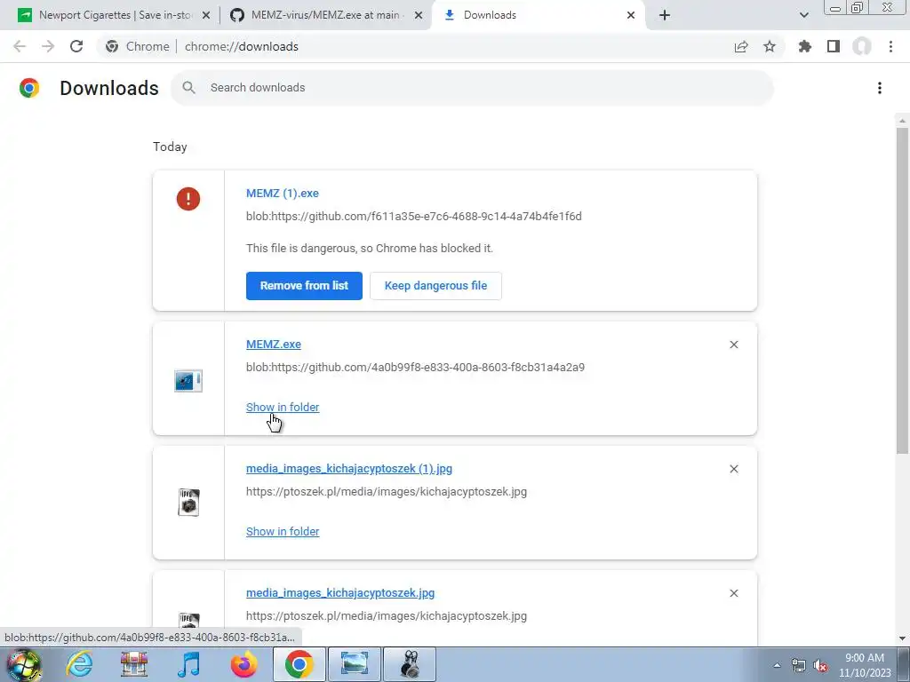
Task: Open Downloads page more actions menu
Action: [880, 88]
